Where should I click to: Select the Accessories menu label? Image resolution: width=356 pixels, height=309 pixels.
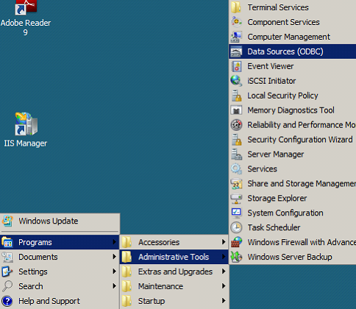pos(159,242)
